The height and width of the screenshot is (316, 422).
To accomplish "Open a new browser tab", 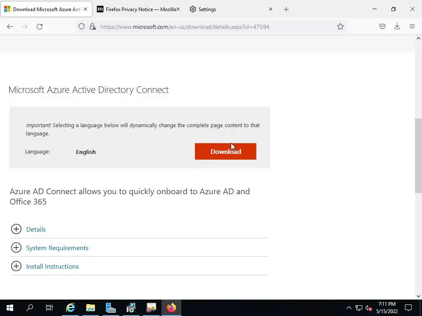I will point(286,9).
